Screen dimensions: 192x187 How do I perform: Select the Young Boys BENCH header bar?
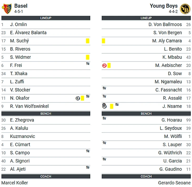[x=146, y=113]
